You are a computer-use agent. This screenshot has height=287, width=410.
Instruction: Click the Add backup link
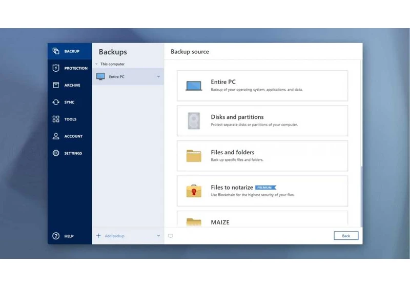click(114, 236)
